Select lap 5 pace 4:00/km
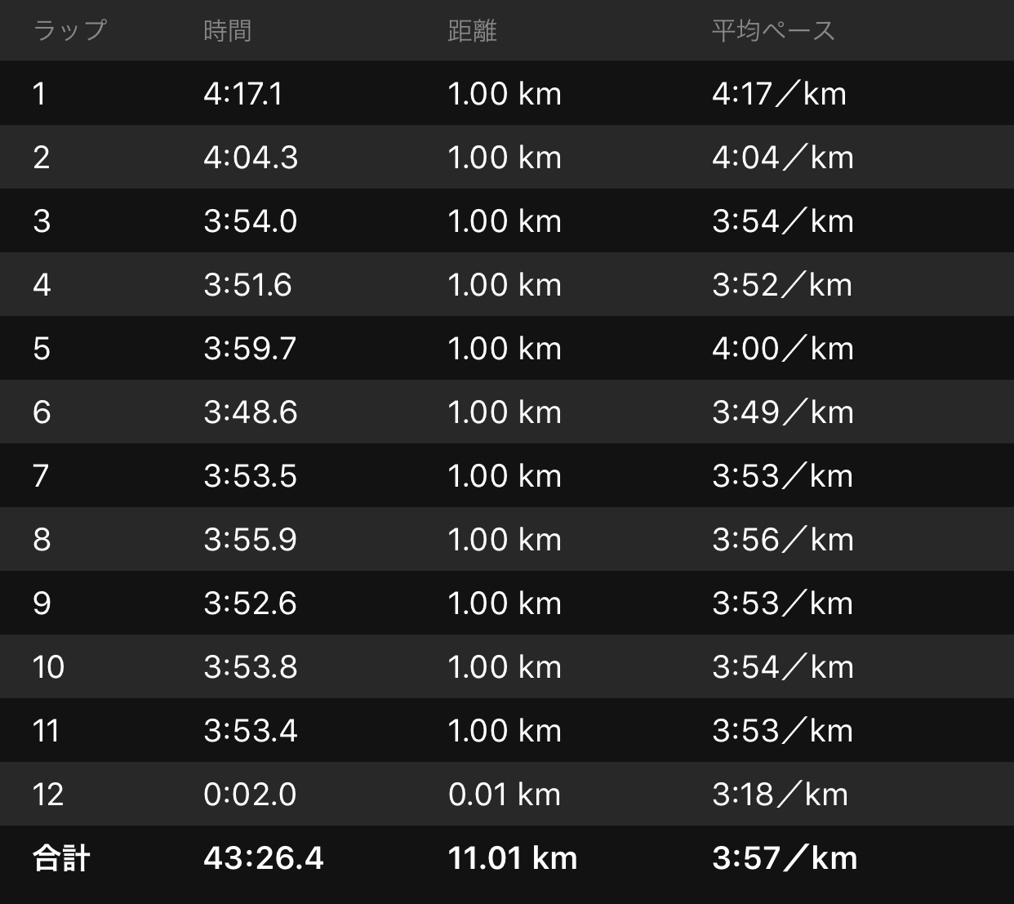The width and height of the screenshot is (1014, 904). (x=782, y=349)
